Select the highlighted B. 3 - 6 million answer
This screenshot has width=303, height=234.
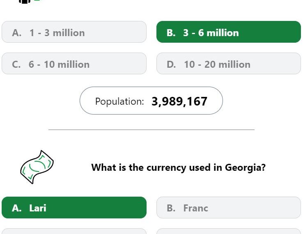tap(229, 32)
